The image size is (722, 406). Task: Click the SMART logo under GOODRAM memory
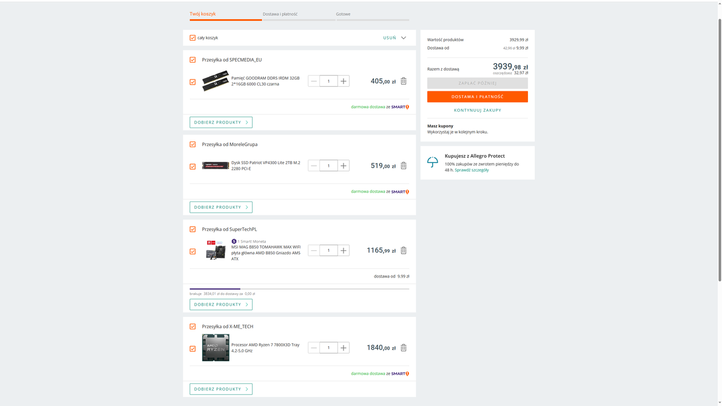point(400,107)
